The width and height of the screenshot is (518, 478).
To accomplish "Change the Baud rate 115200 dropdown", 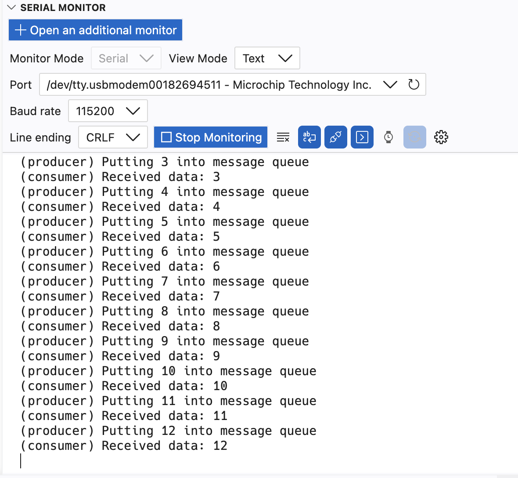I will click(108, 111).
